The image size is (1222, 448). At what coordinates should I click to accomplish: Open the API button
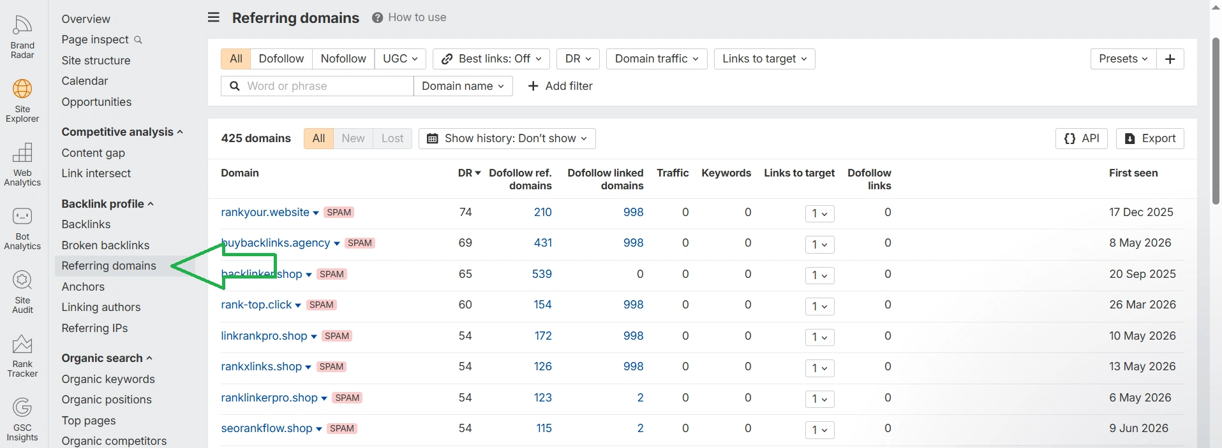point(1082,138)
